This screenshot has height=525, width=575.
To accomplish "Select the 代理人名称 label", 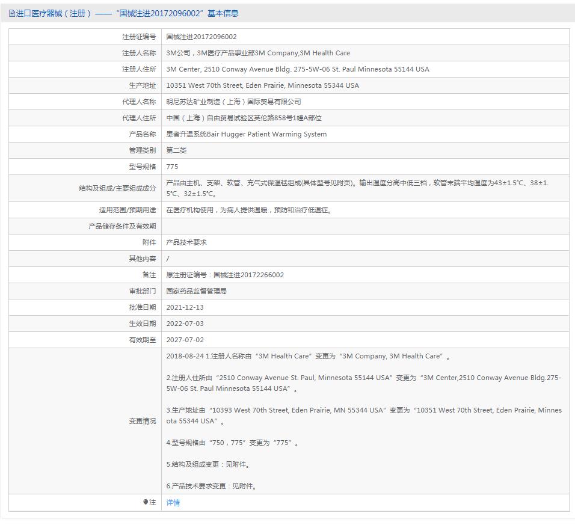I will pyautogui.click(x=139, y=102).
